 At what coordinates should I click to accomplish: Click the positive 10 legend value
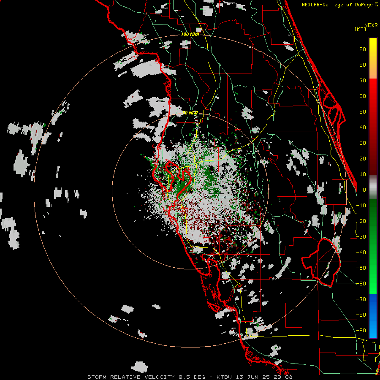click(x=363, y=174)
